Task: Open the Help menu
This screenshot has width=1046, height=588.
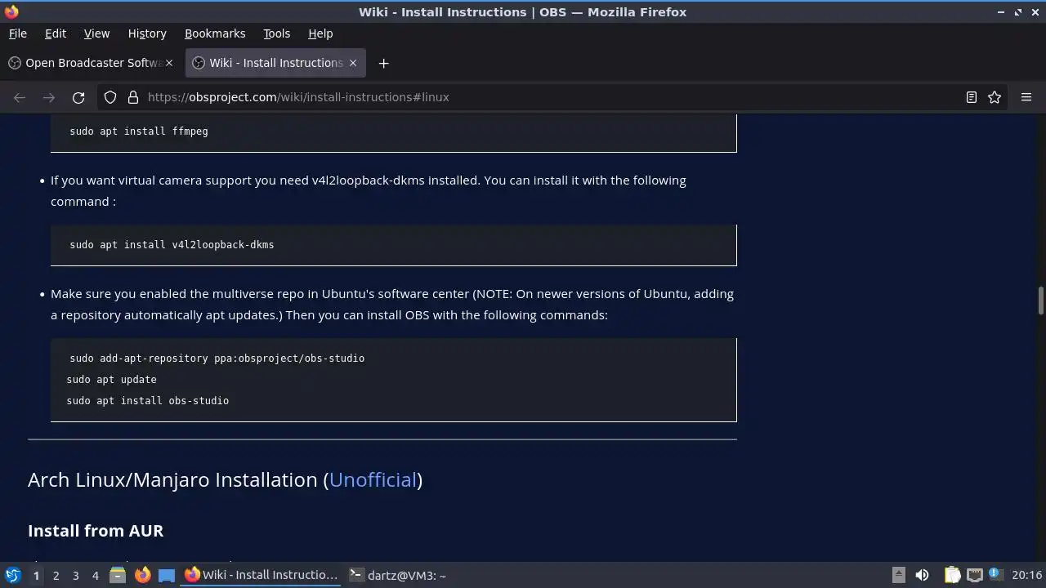Action: [x=320, y=33]
